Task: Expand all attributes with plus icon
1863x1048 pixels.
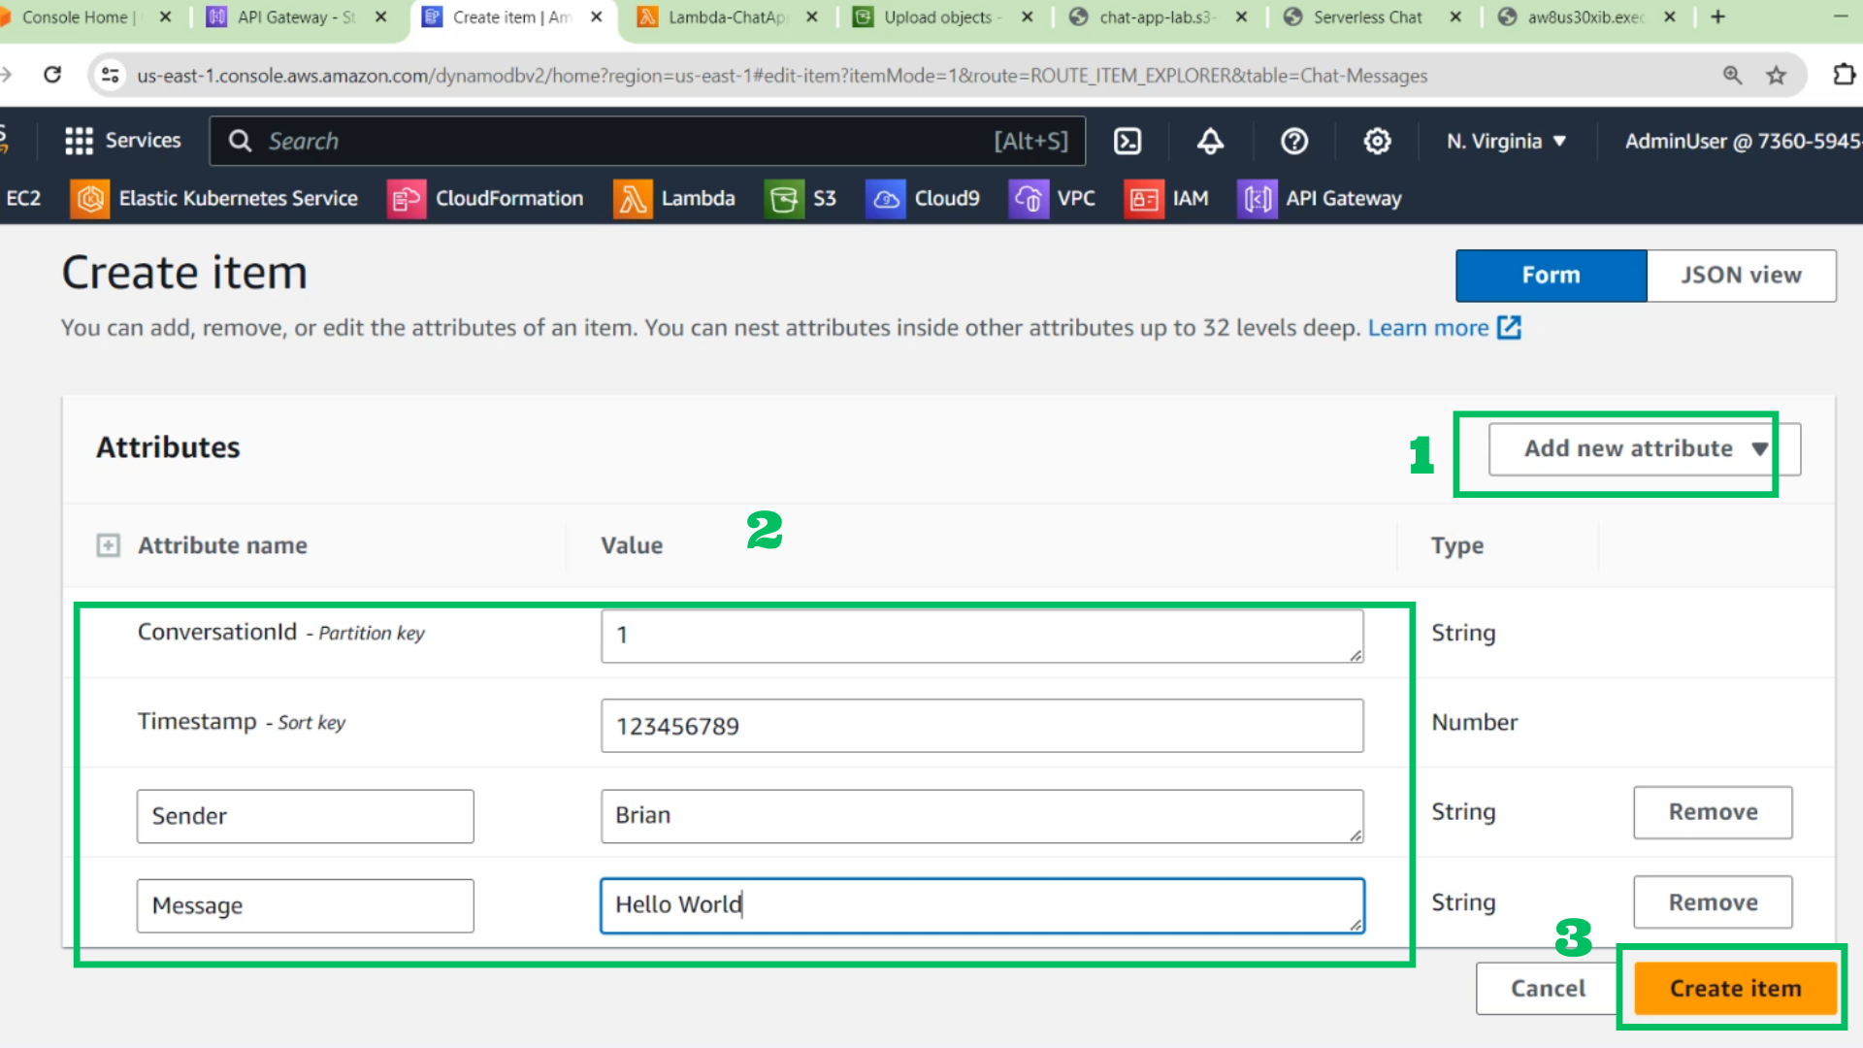Action: [109, 545]
